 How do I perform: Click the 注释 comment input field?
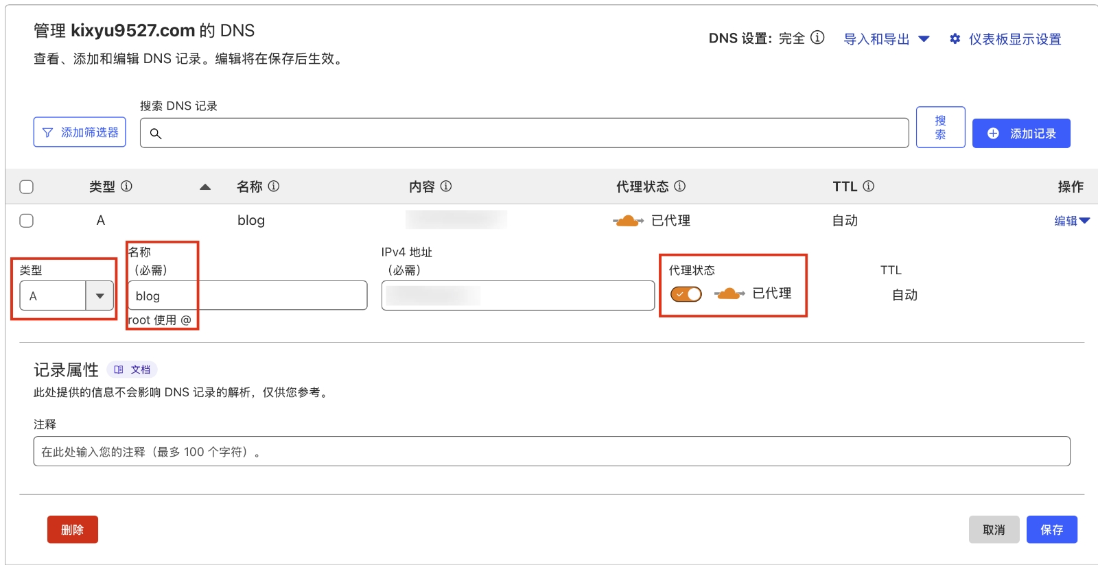[x=551, y=451]
